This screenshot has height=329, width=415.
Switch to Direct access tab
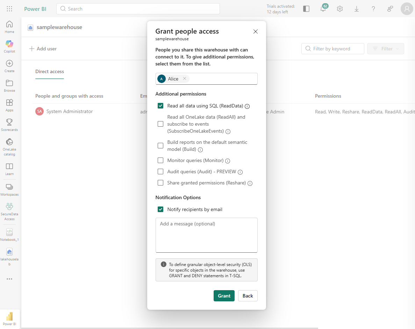[x=50, y=71]
